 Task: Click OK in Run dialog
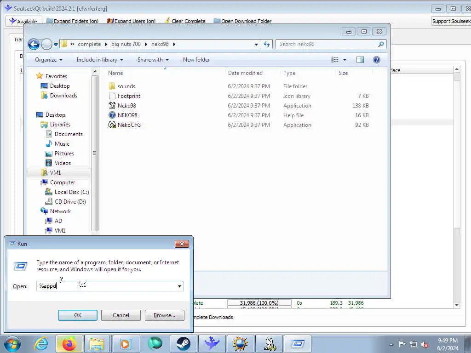[x=77, y=315]
